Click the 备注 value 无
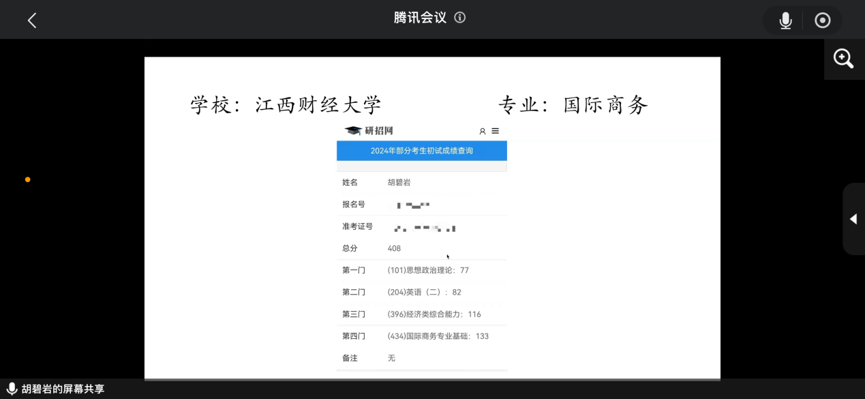The width and height of the screenshot is (865, 399). coord(391,358)
